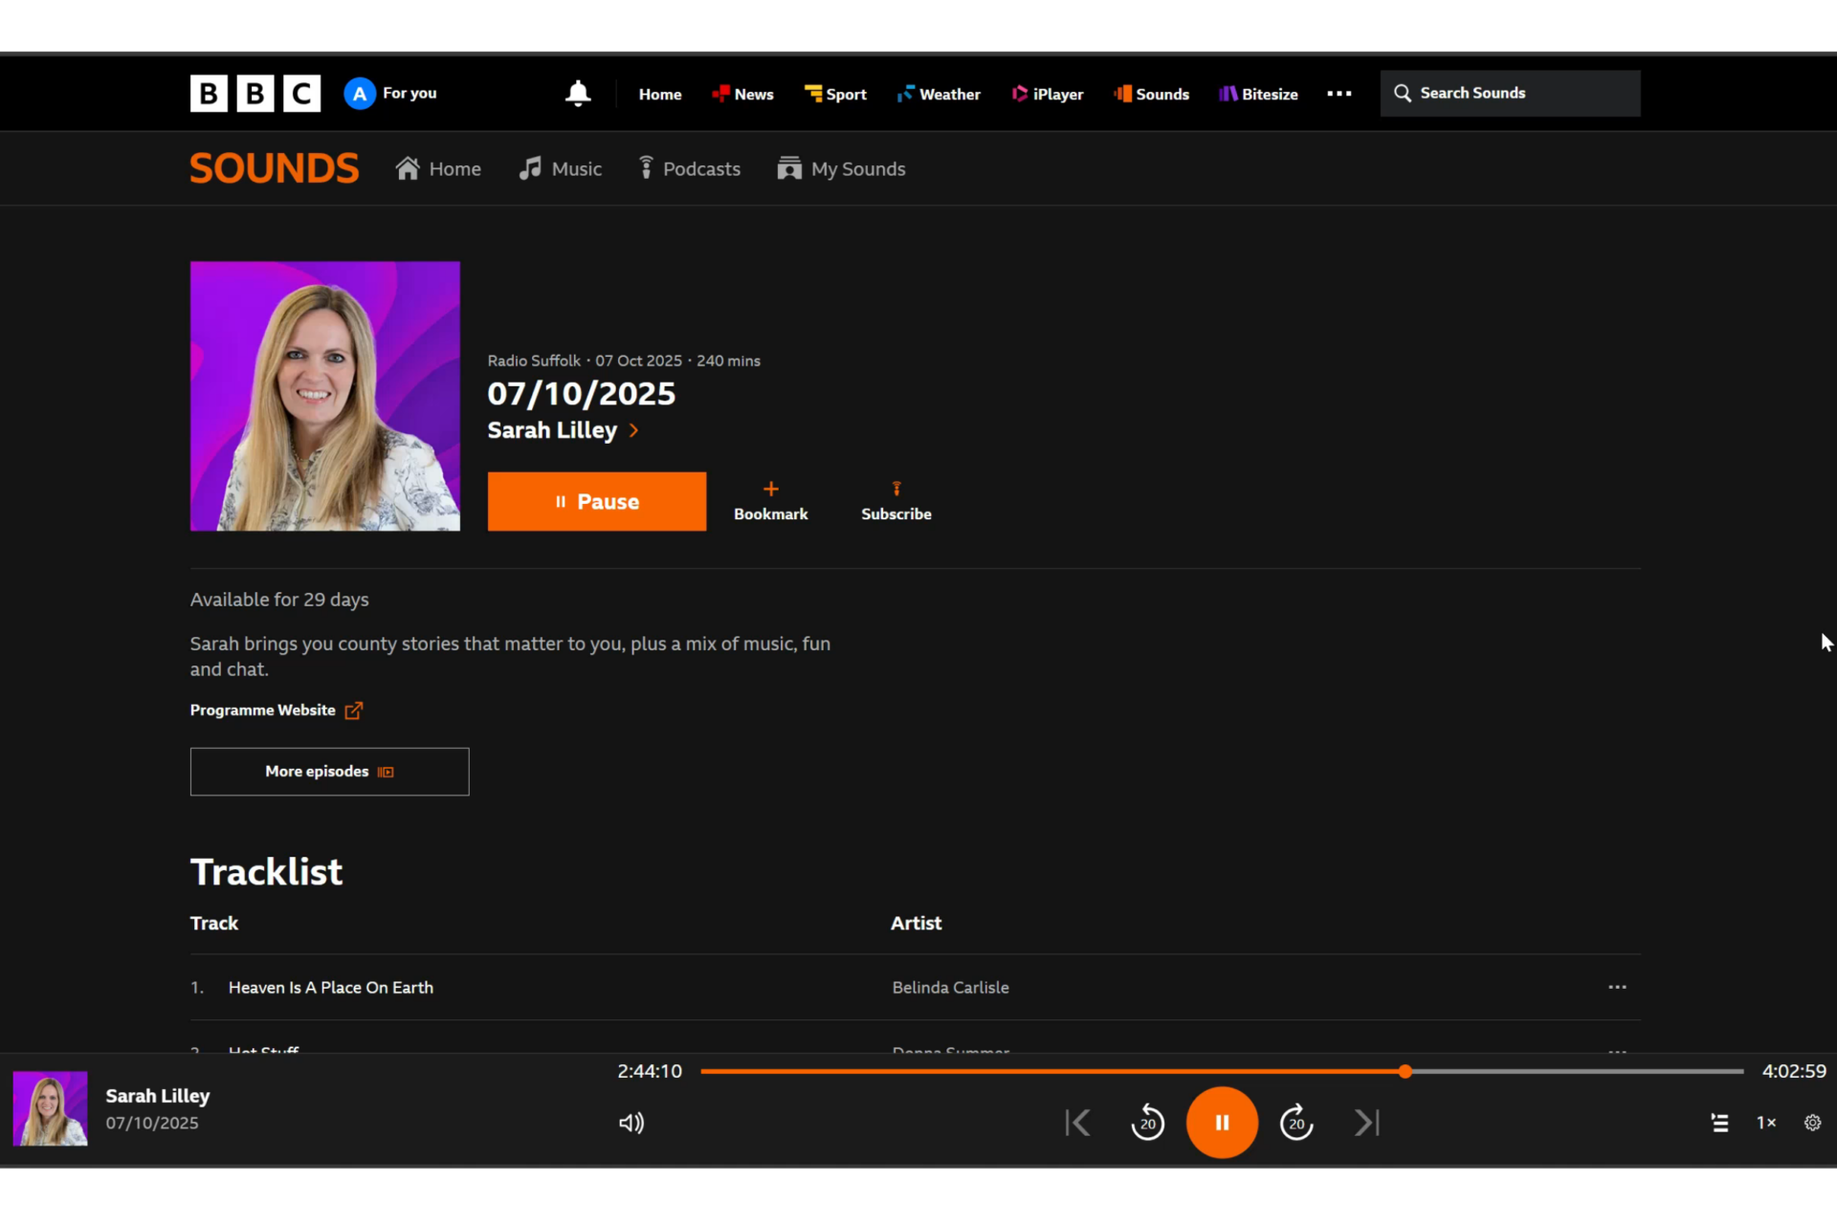Go to the Podcasts section
The width and height of the screenshot is (1837, 1224).
pos(689,169)
